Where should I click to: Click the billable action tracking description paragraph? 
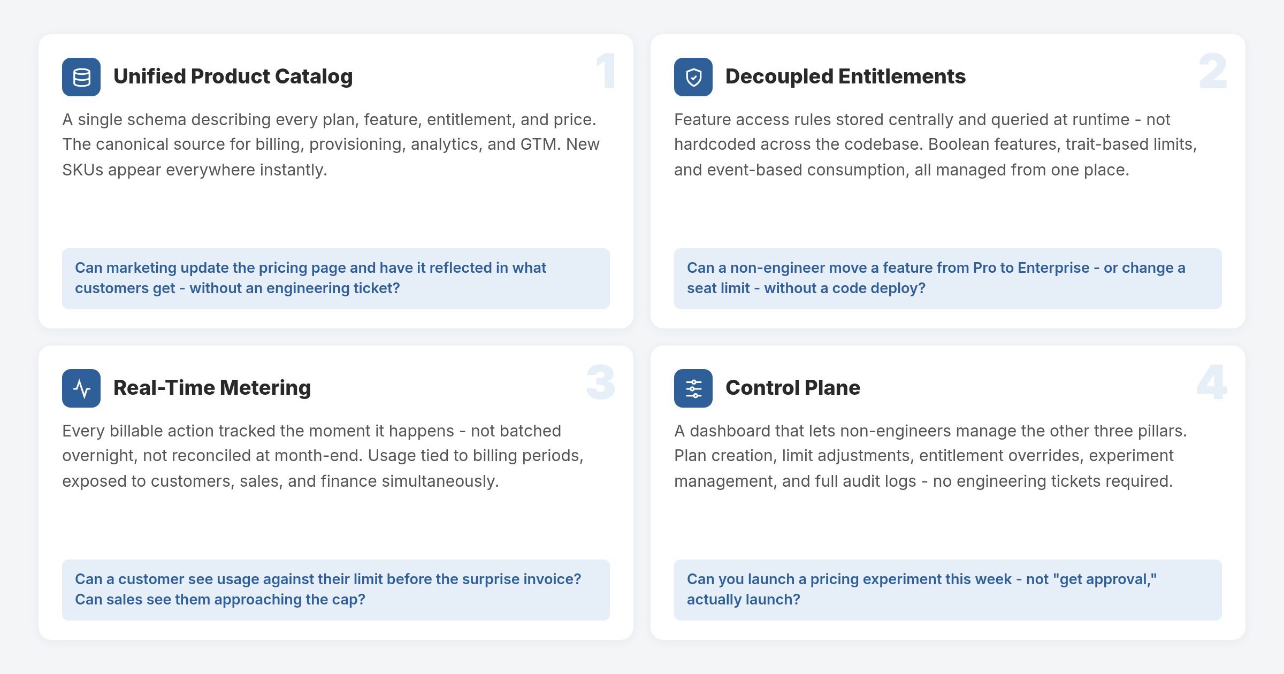pyautogui.click(x=323, y=456)
